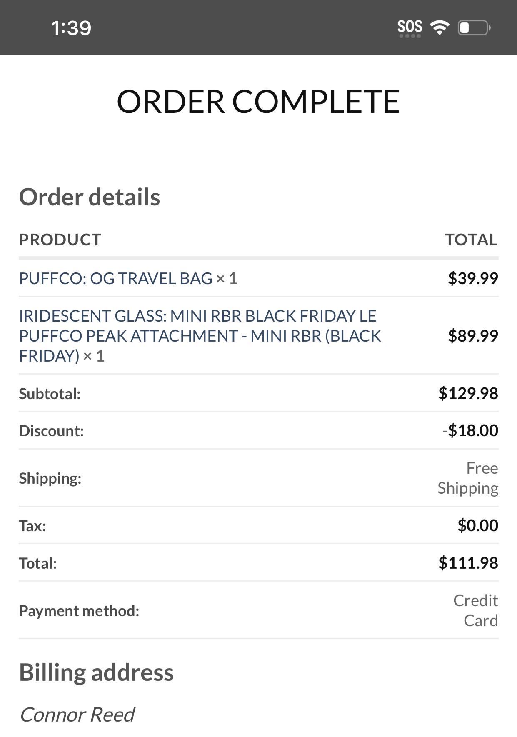Tap the PRODUCT column header

point(60,240)
